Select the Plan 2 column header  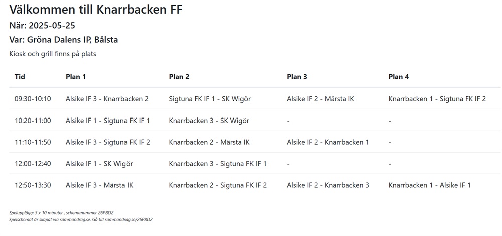pyautogui.click(x=179, y=77)
